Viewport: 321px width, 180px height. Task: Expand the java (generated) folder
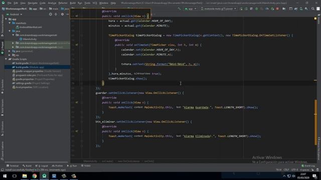click(10, 51)
